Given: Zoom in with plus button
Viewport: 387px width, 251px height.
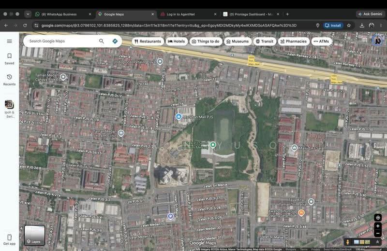Looking at the screenshot, I should click(x=378, y=226).
